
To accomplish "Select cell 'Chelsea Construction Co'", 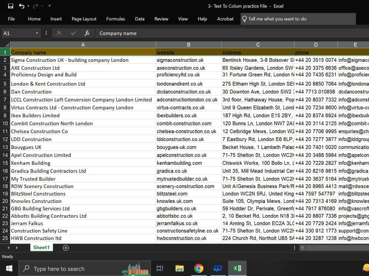I will (83, 131).
